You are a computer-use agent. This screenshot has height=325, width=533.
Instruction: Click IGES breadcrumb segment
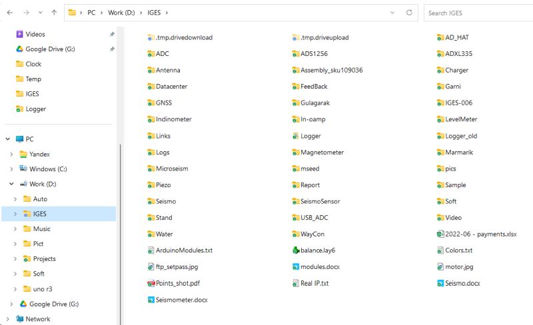[x=154, y=13]
